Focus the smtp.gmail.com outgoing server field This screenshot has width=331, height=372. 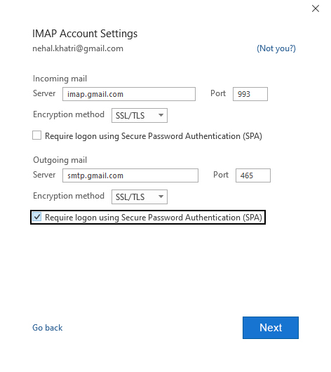[x=130, y=175]
